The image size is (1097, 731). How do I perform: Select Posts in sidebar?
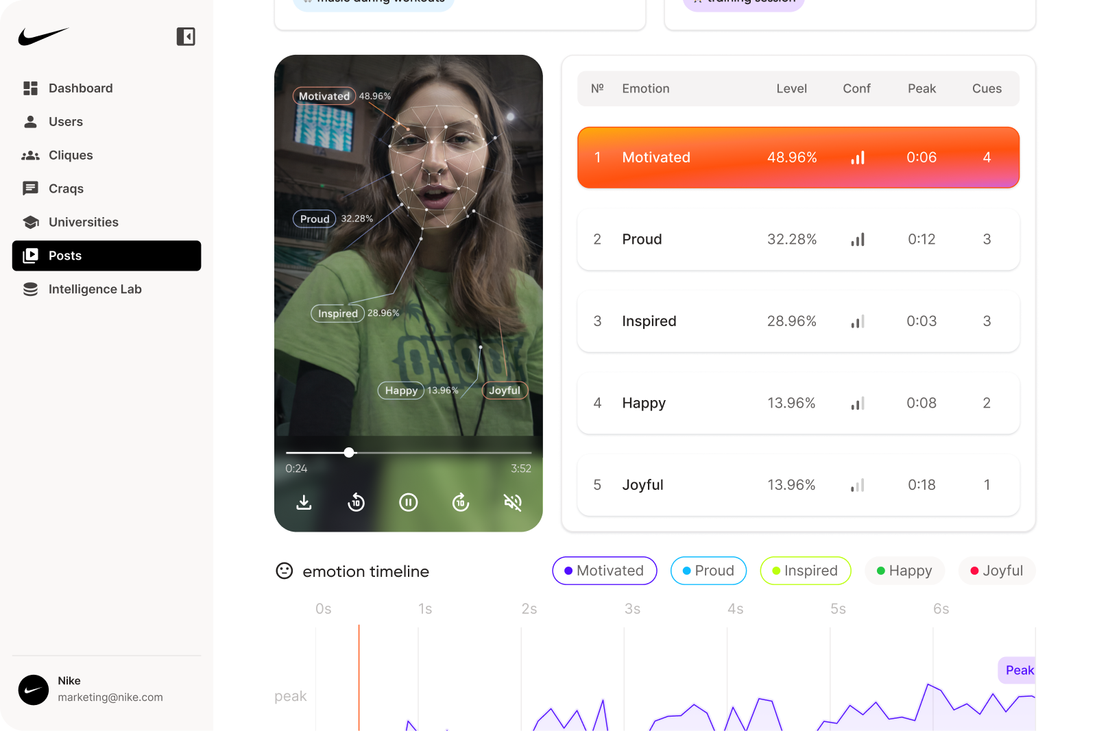pos(106,256)
